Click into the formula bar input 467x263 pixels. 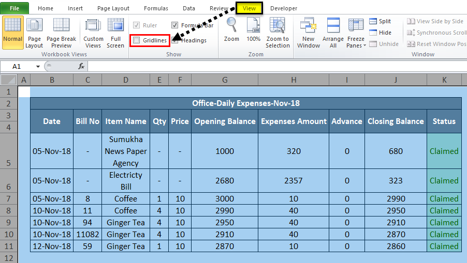point(277,66)
